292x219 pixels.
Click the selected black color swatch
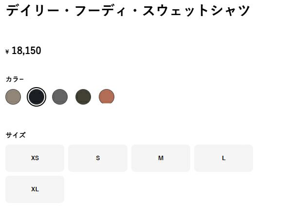pos(36,97)
